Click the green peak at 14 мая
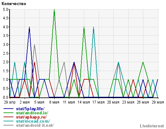Viewport: 166px width, 129px height. pyautogui.click(x=84, y=27)
